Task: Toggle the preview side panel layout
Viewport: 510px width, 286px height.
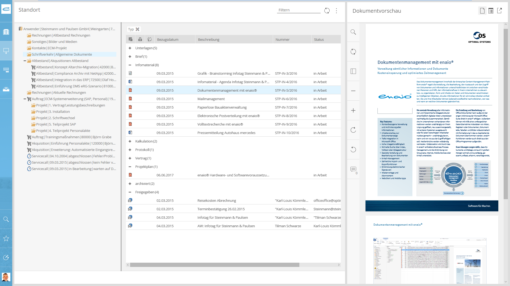Action: (x=353, y=71)
